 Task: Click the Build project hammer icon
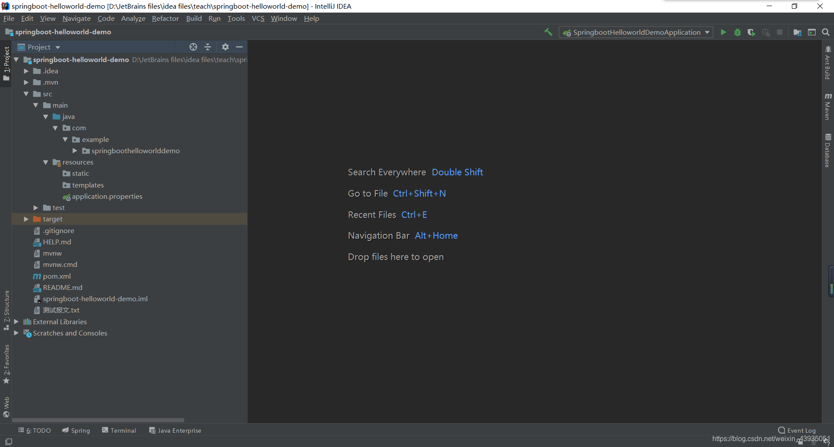click(x=548, y=32)
